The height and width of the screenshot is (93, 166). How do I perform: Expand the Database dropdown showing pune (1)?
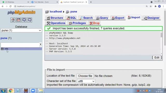(x=21, y=30)
